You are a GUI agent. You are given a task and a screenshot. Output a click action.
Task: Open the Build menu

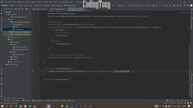pyautogui.click(x=46, y=2)
